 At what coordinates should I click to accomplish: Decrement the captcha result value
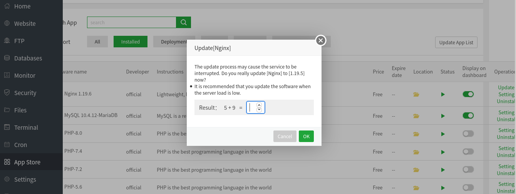pos(259,110)
